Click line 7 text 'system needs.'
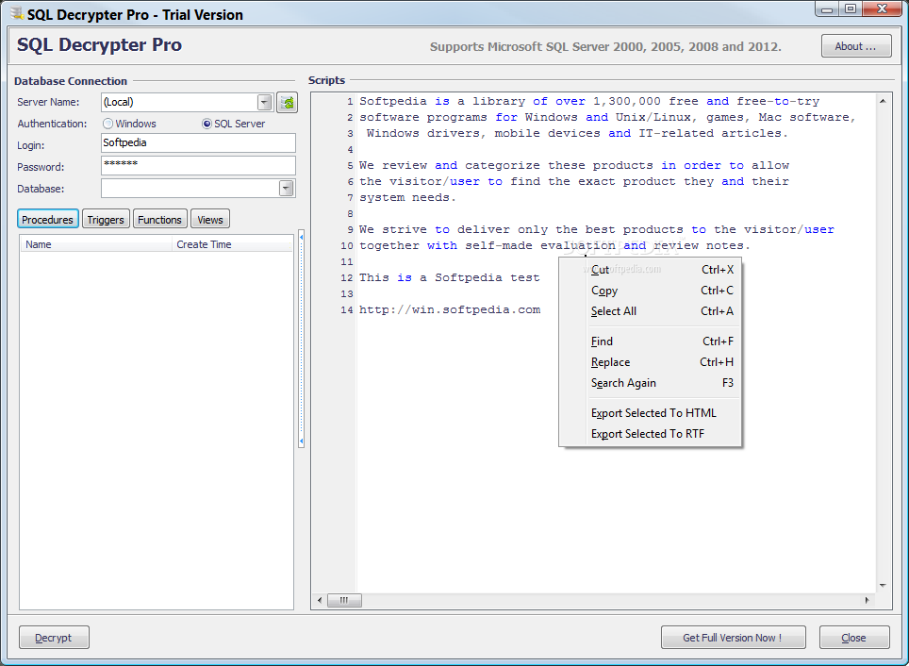Viewport: 909px width, 666px height. pos(407,197)
